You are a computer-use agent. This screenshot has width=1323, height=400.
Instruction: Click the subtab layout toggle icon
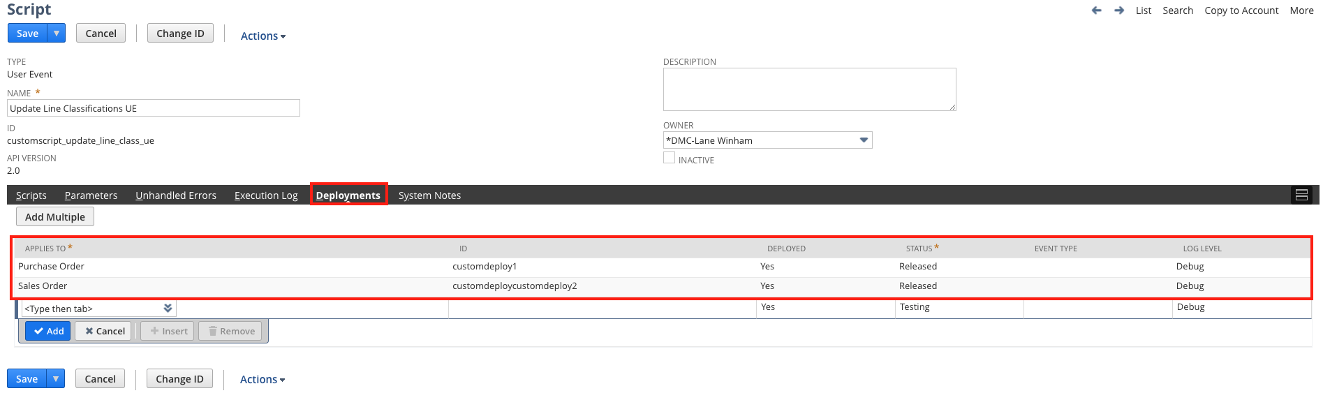(1301, 195)
